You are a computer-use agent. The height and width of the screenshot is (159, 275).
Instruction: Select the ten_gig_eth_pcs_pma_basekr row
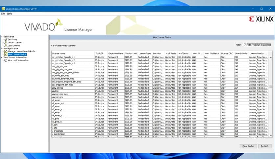(x=160, y=73)
